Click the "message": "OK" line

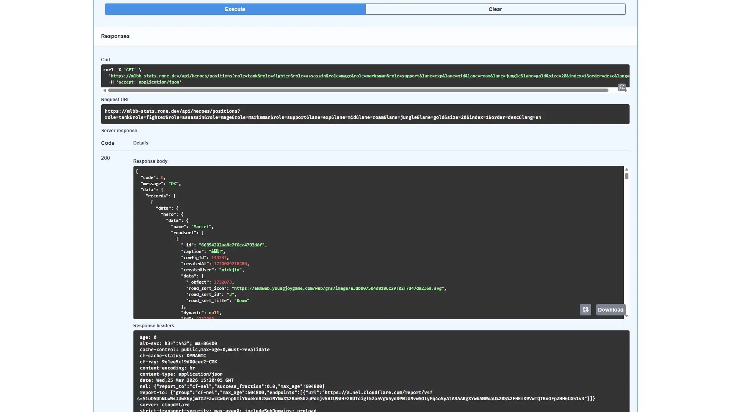(x=161, y=184)
